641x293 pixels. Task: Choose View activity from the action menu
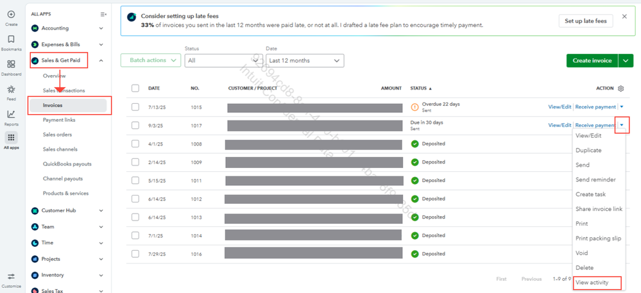597,282
